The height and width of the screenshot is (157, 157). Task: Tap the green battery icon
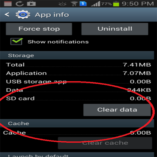tap(116, 4)
